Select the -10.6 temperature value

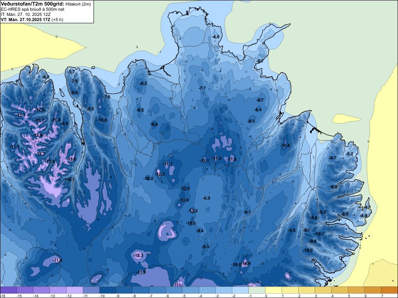click(x=285, y=145)
